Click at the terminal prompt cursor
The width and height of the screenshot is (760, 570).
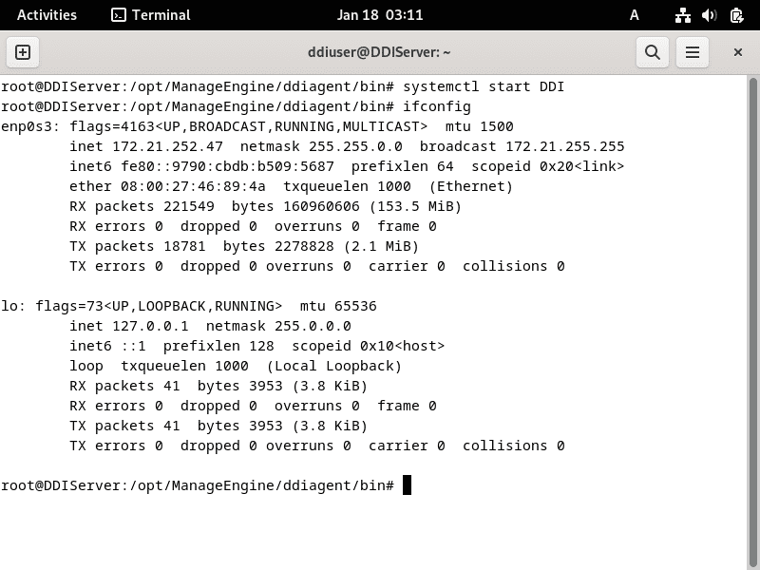(x=407, y=485)
